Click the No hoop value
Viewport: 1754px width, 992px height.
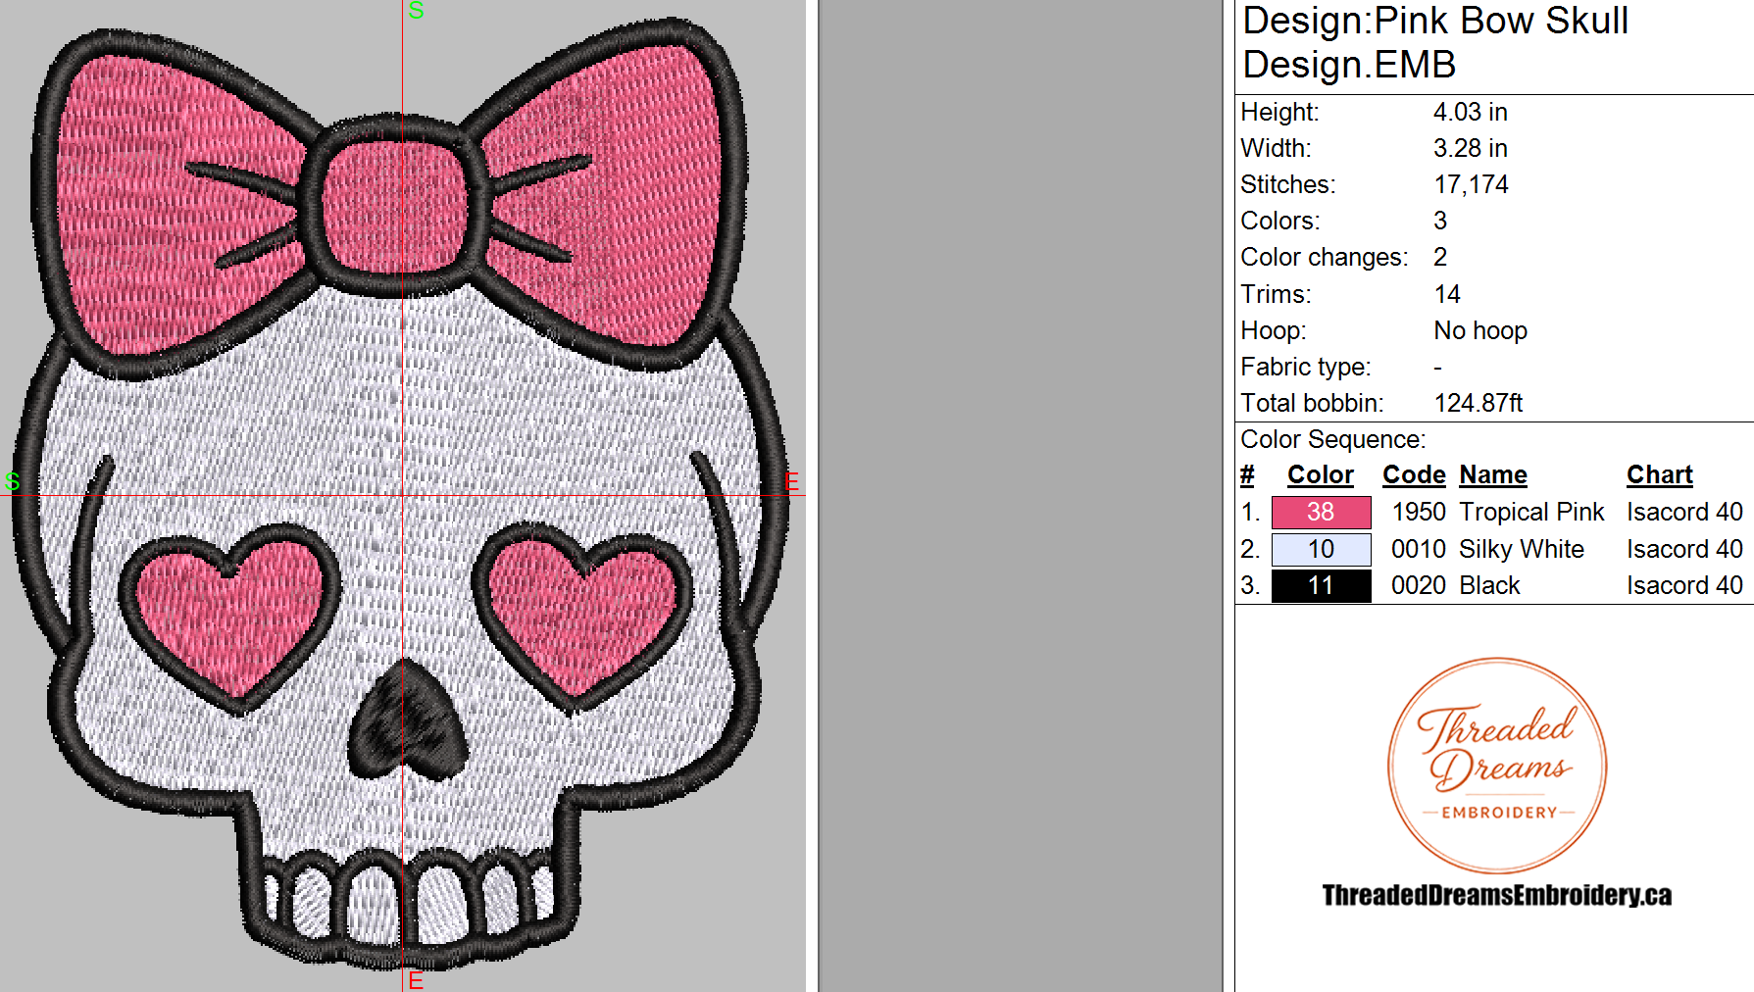1480,330
